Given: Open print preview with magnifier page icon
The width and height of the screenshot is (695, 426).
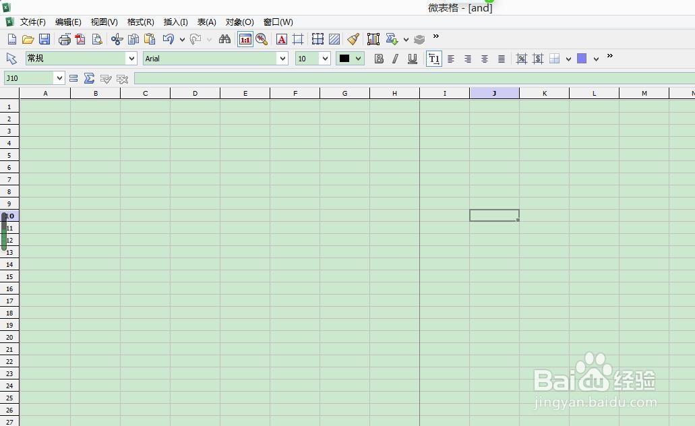Looking at the screenshot, I should (96, 40).
